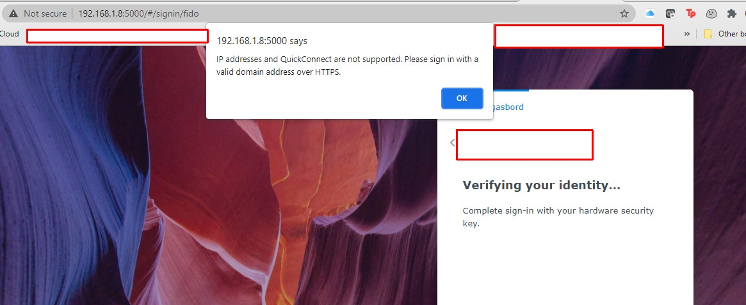The image size is (746, 305).
Task: Click the alert title 192.168.1.8:5000 says
Action: [x=262, y=41]
